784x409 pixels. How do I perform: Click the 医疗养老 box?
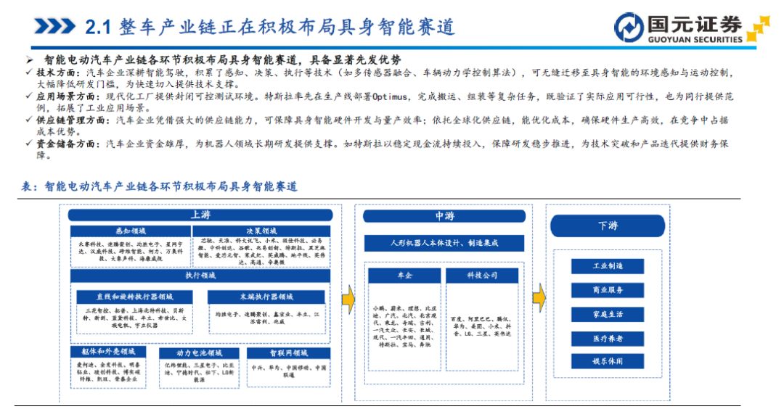point(608,339)
